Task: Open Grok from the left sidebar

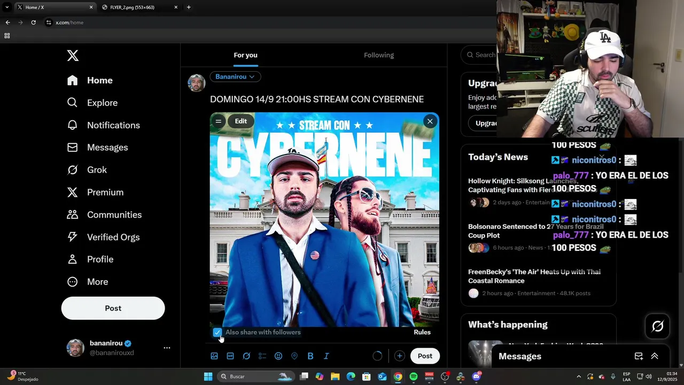Action: coord(87,170)
